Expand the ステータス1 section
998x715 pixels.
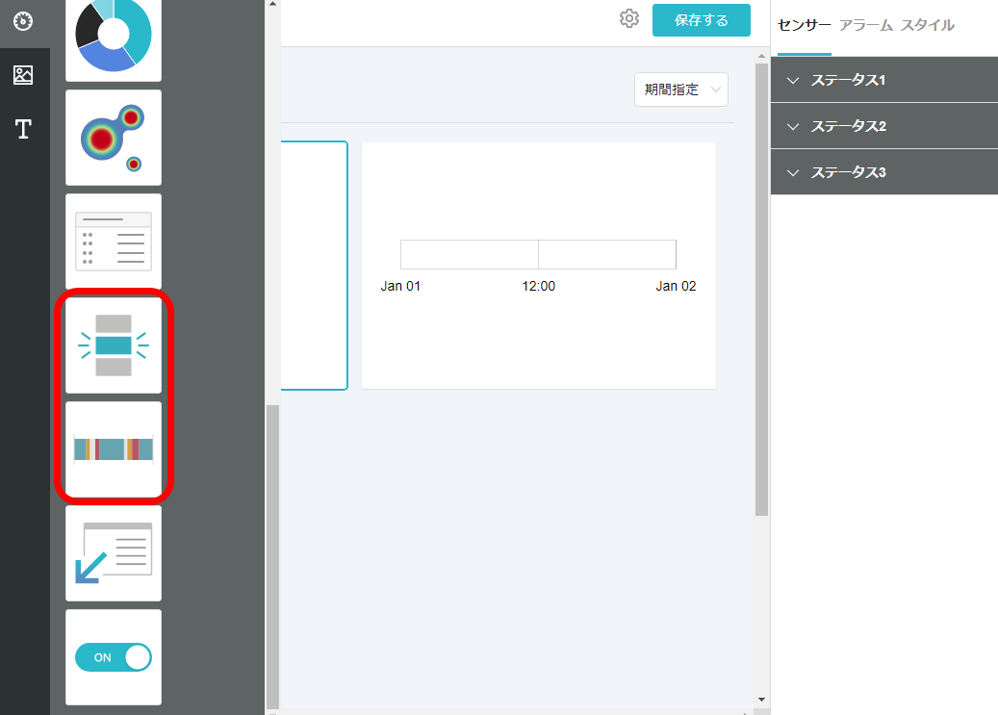point(884,80)
